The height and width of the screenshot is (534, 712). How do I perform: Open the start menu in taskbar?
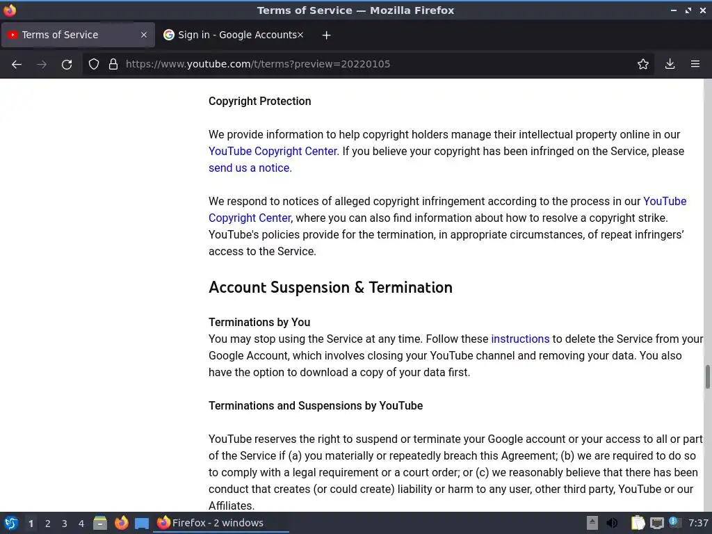11,523
